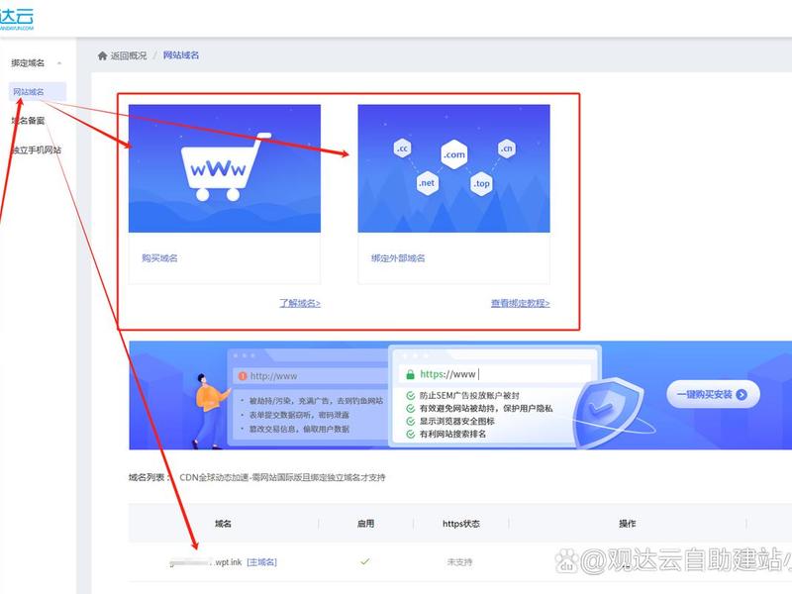792x594 pixels.
Task: Click the home icon beside 返回概况
Action: tap(103, 55)
